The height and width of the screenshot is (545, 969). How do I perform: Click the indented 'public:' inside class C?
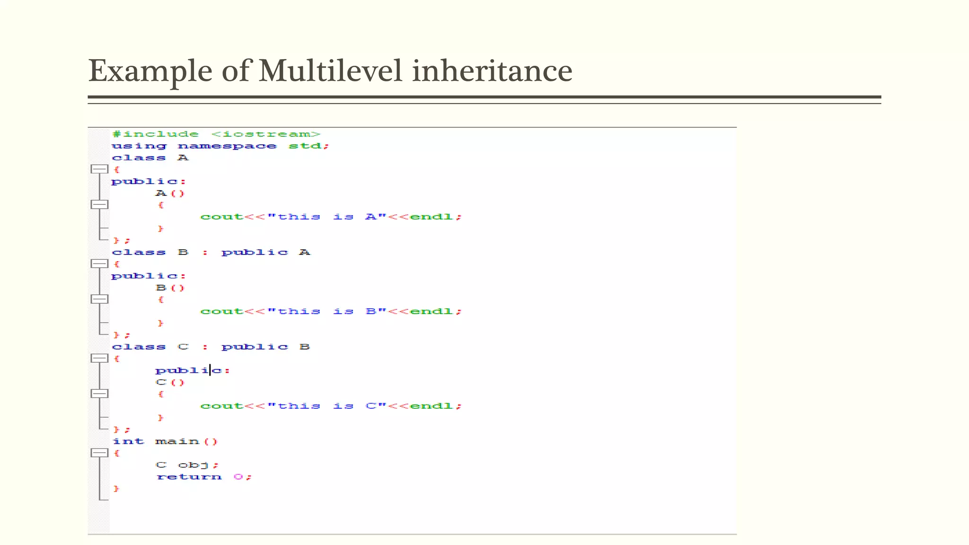193,370
